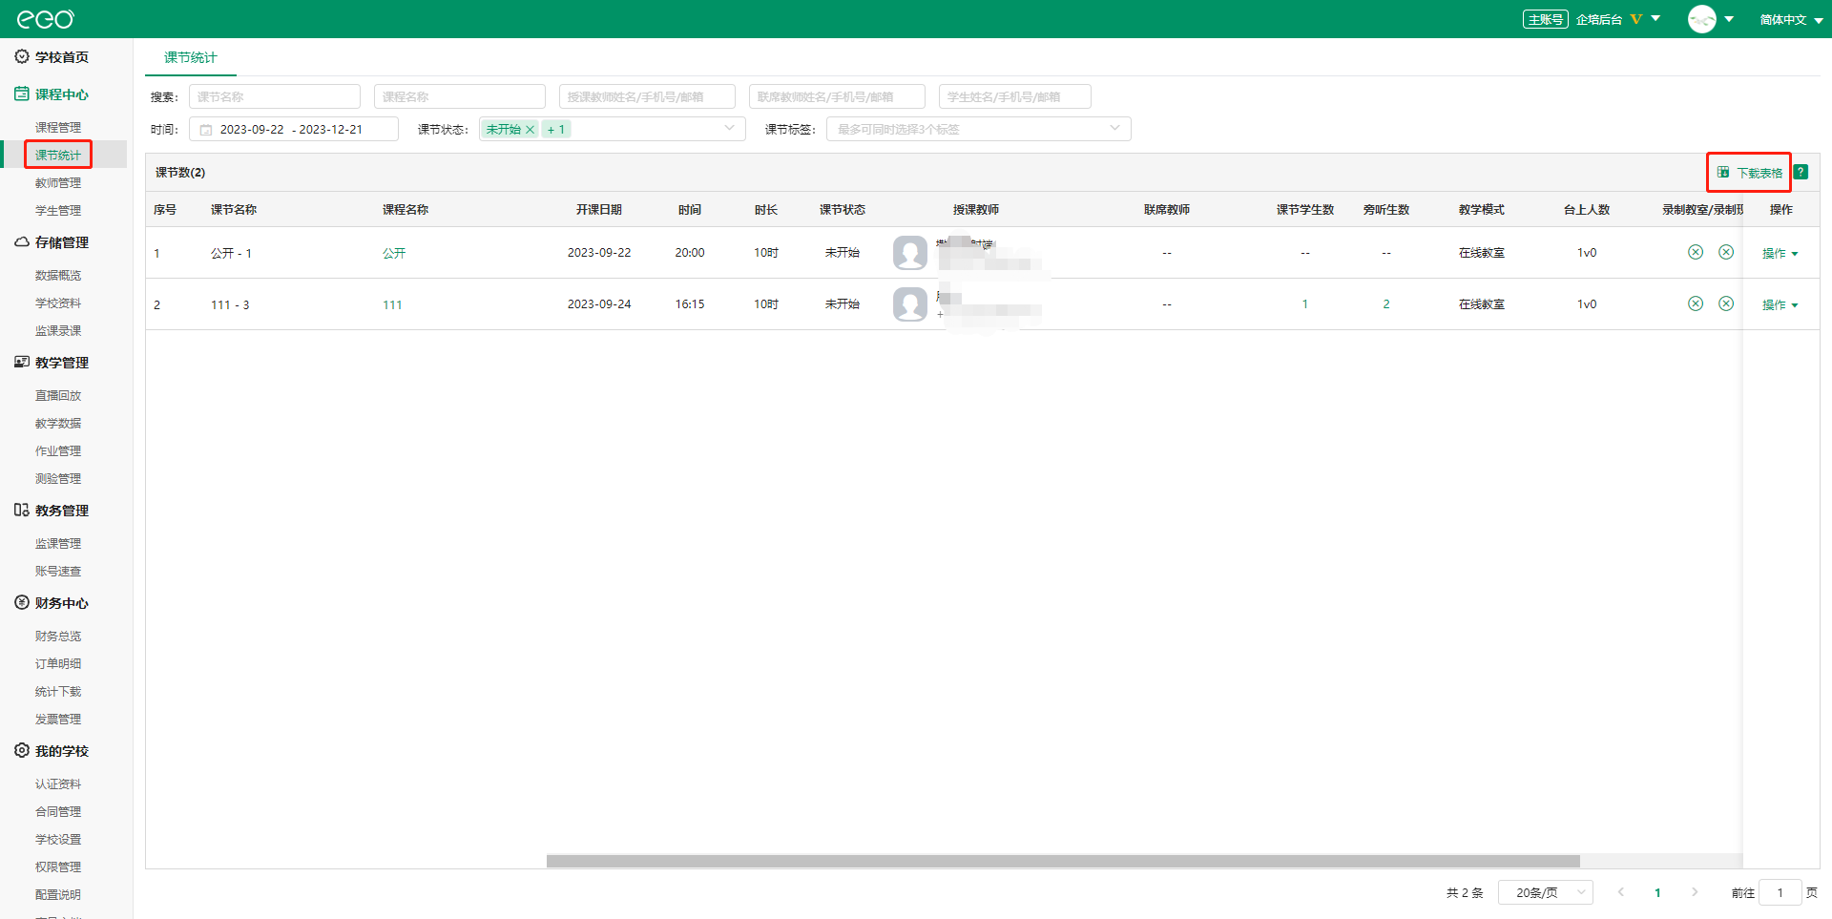The image size is (1832, 919).
Task: Click the 下载表格 button
Action: (x=1749, y=173)
